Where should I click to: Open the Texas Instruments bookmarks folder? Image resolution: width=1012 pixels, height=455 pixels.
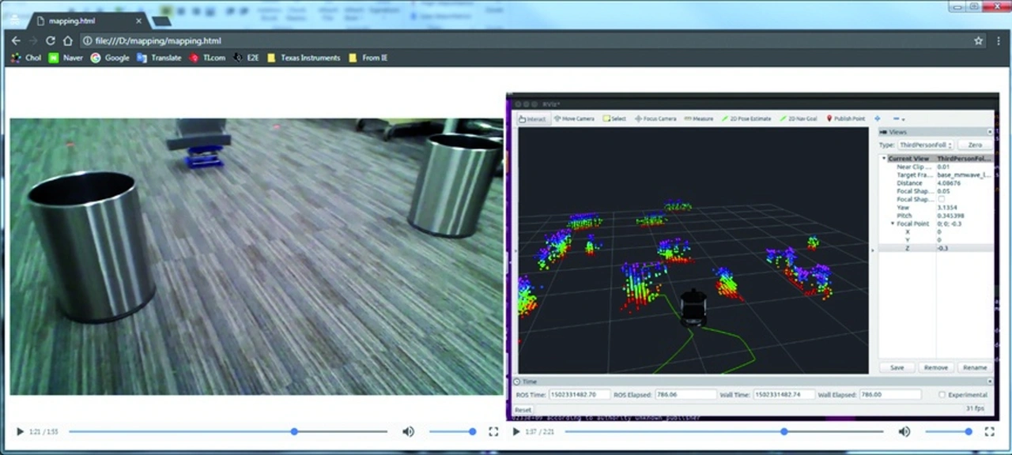304,58
